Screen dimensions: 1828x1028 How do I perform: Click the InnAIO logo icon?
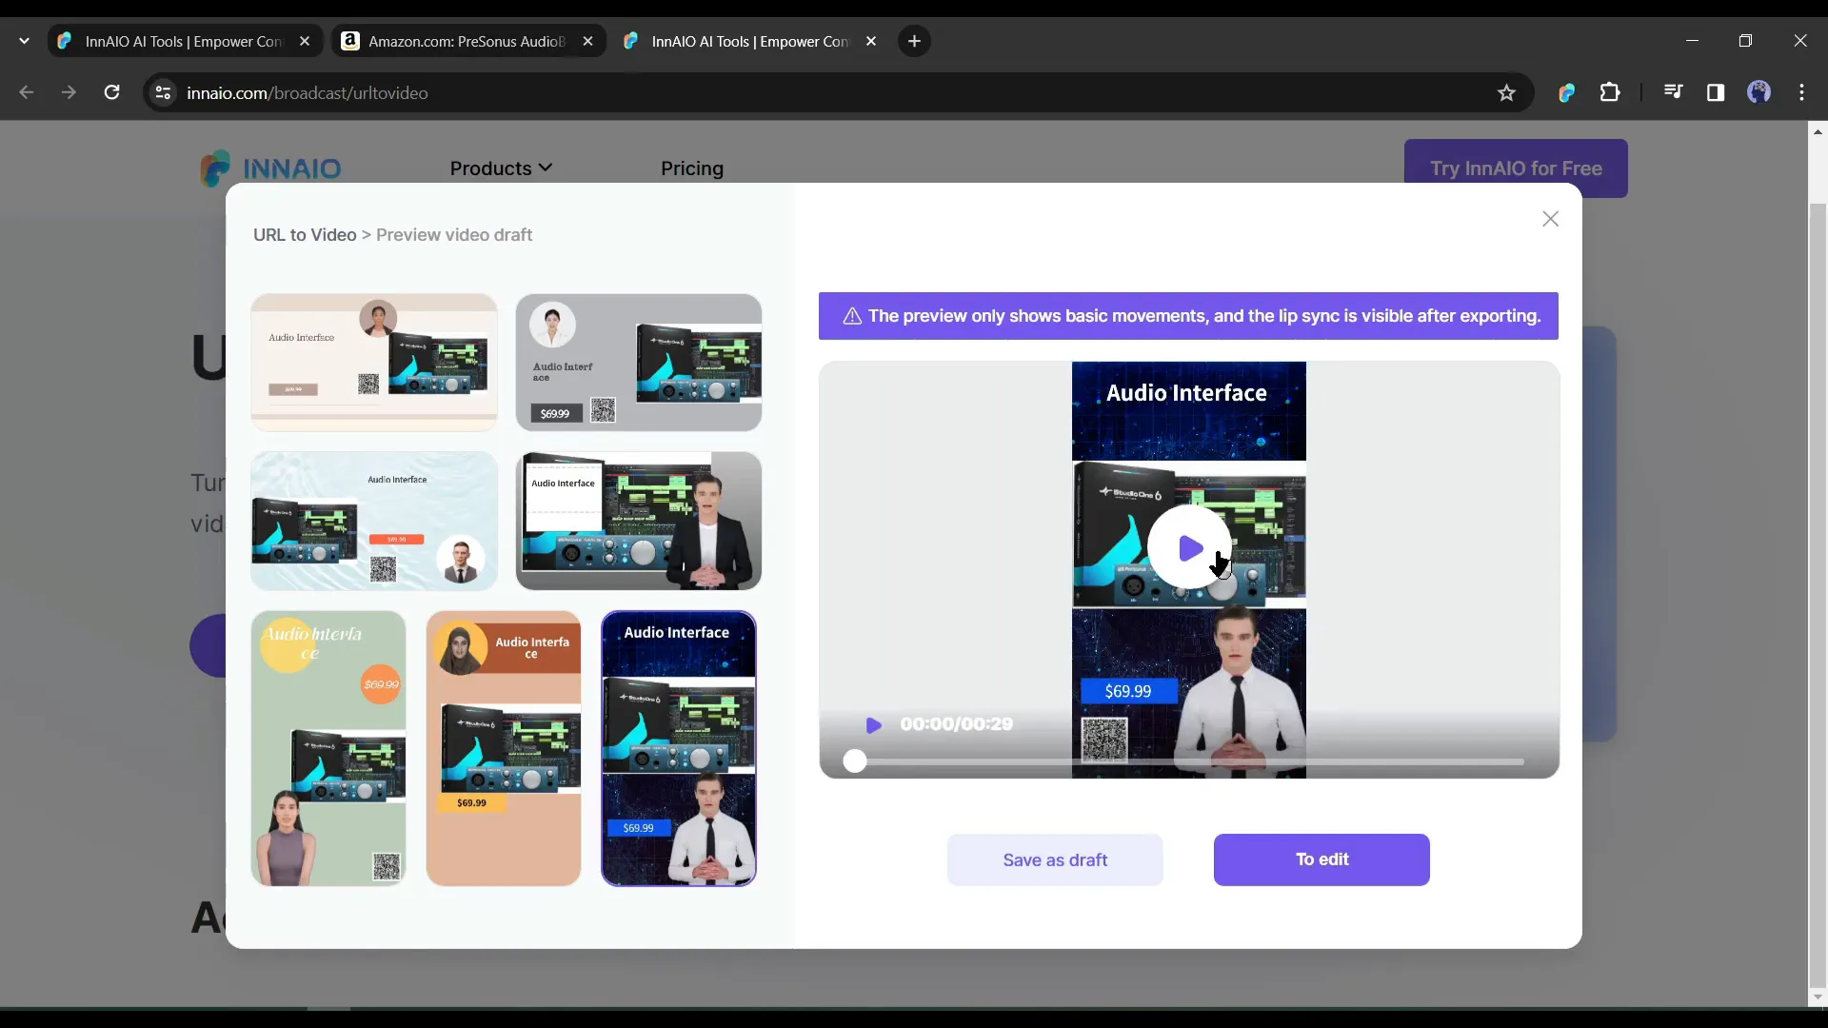(213, 167)
